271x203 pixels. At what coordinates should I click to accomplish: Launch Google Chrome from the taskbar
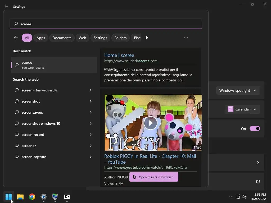tap(32, 197)
